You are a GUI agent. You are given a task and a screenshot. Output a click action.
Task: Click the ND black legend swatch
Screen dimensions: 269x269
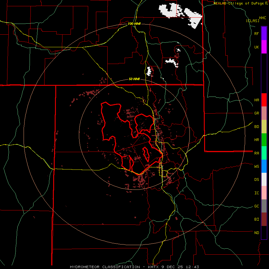tap(264, 233)
